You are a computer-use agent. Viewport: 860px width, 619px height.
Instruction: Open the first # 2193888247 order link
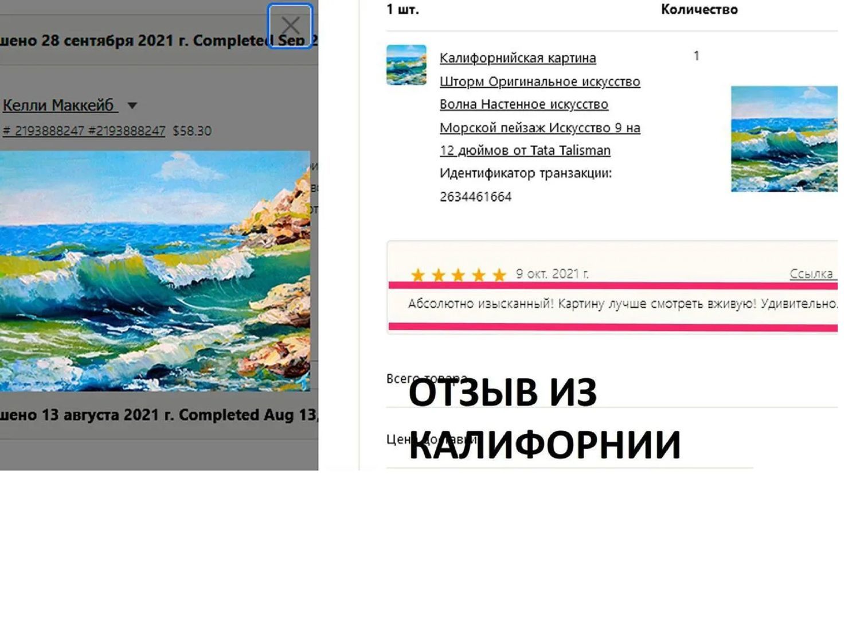(x=43, y=131)
